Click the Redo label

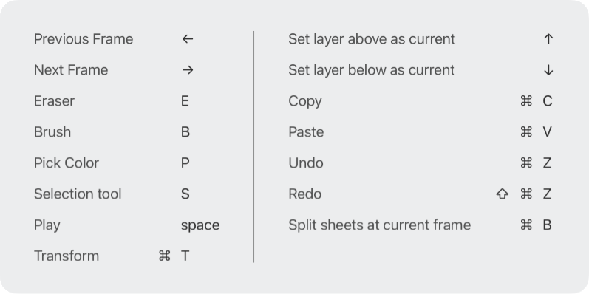click(x=305, y=194)
